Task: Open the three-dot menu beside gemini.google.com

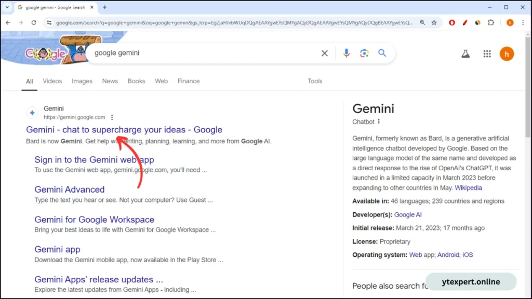Action: point(112,117)
